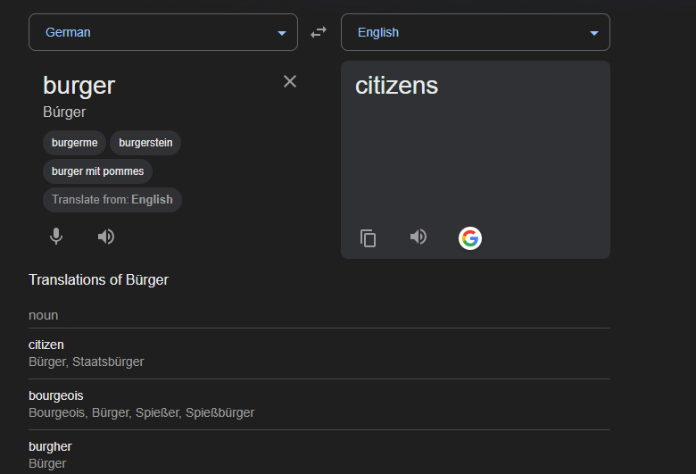Open English target language dropdown

[x=476, y=32]
